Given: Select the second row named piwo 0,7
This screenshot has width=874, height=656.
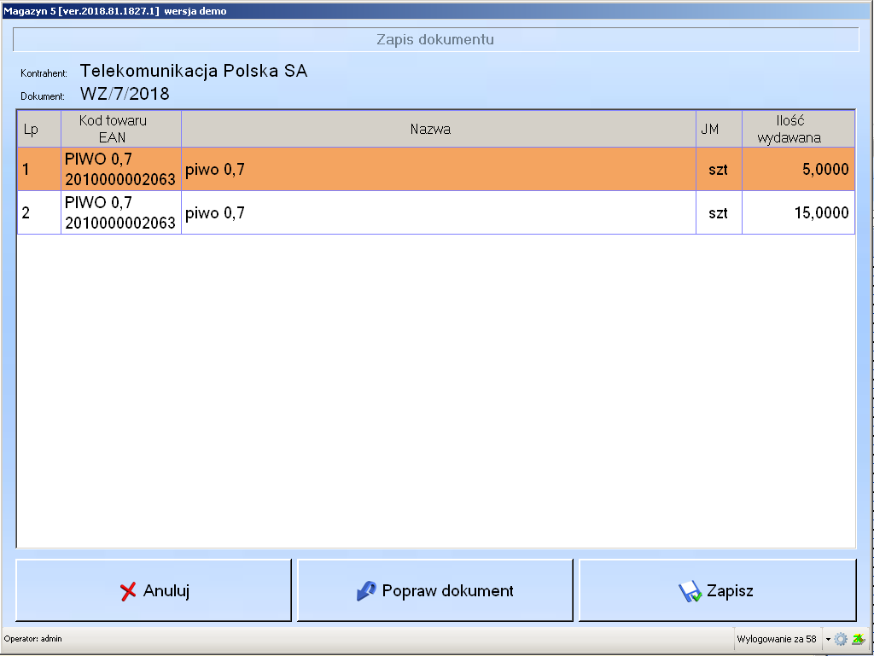Looking at the screenshot, I should [x=438, y=213].
